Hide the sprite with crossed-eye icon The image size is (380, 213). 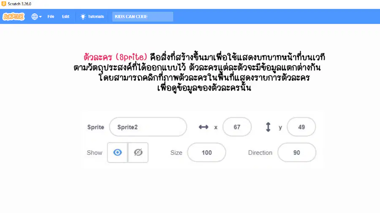pos(138,152)
